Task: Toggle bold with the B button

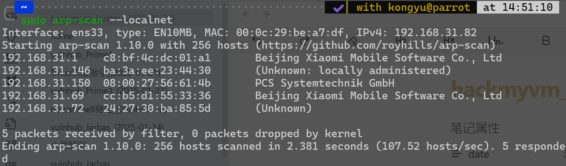Action: [546, 41]
